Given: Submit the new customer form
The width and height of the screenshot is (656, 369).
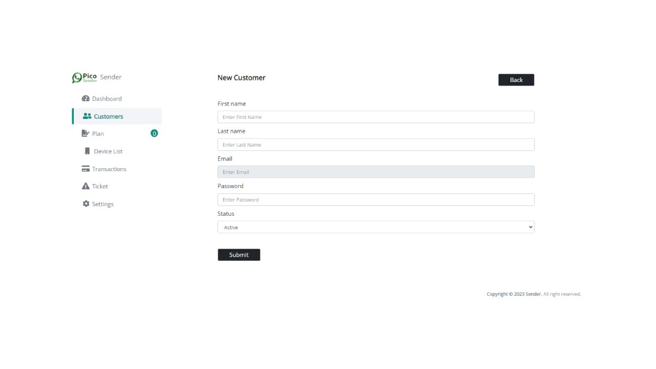Looking at the screenshot, I should (x=239, y=255).
